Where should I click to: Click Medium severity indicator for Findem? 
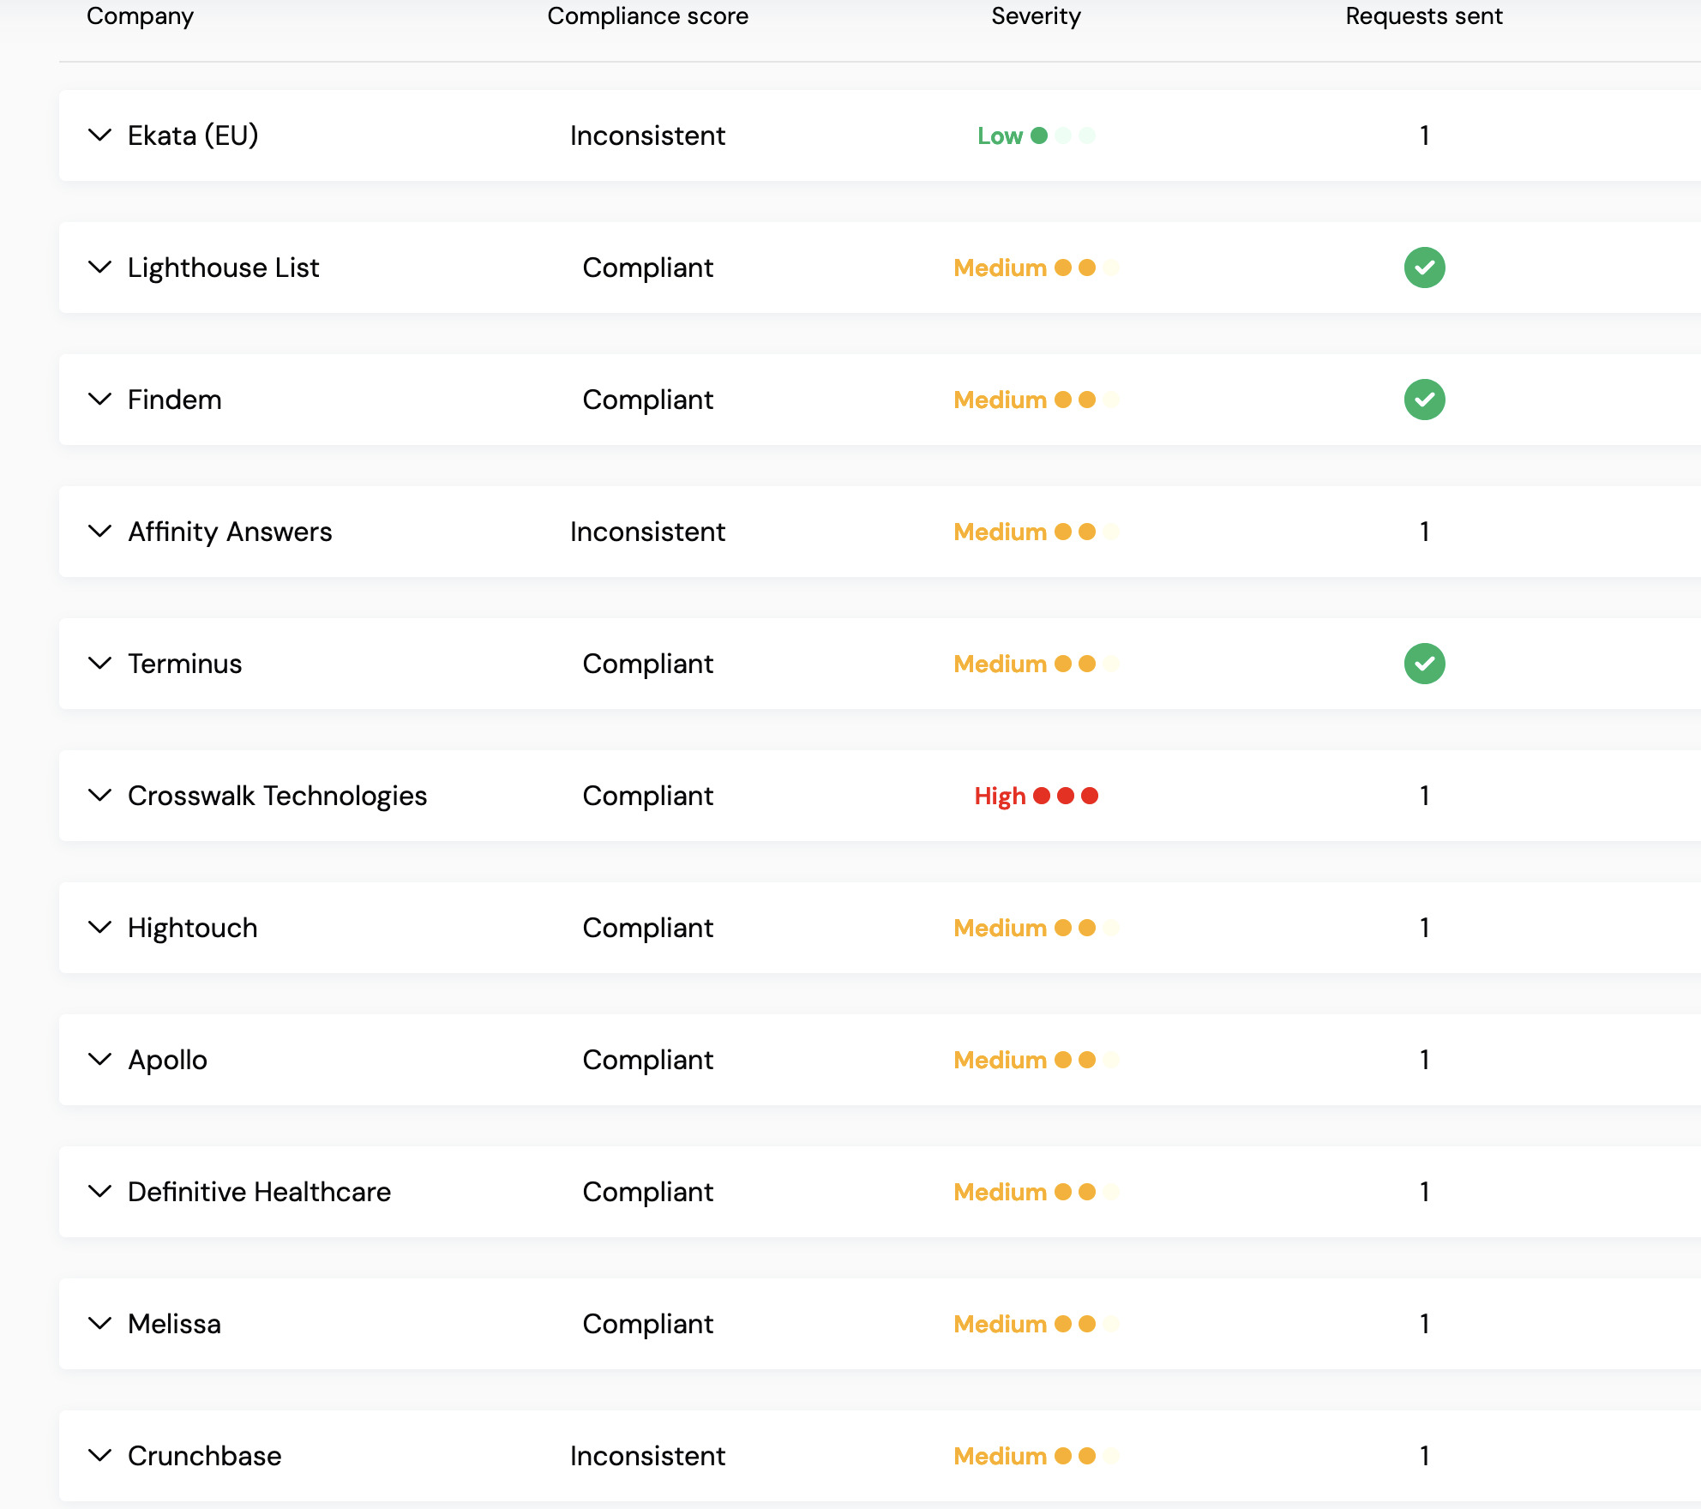point(1037,400)
